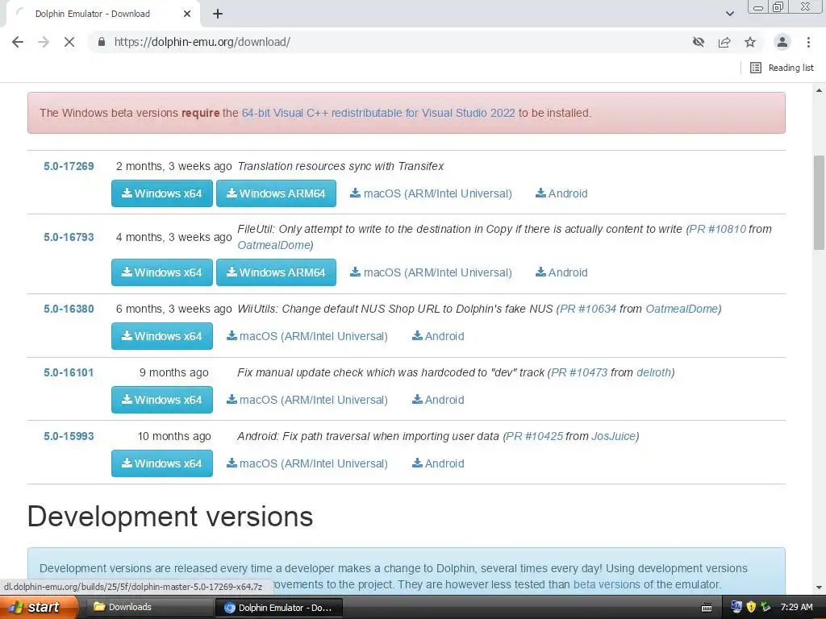Click the browser back arrow
Screen dimensions: 826x619
point(18,42)
